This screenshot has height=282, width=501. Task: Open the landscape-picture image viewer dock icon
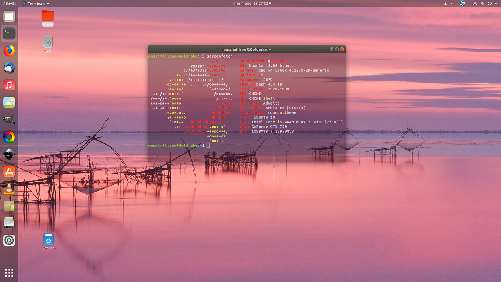(x=9, y=103)
